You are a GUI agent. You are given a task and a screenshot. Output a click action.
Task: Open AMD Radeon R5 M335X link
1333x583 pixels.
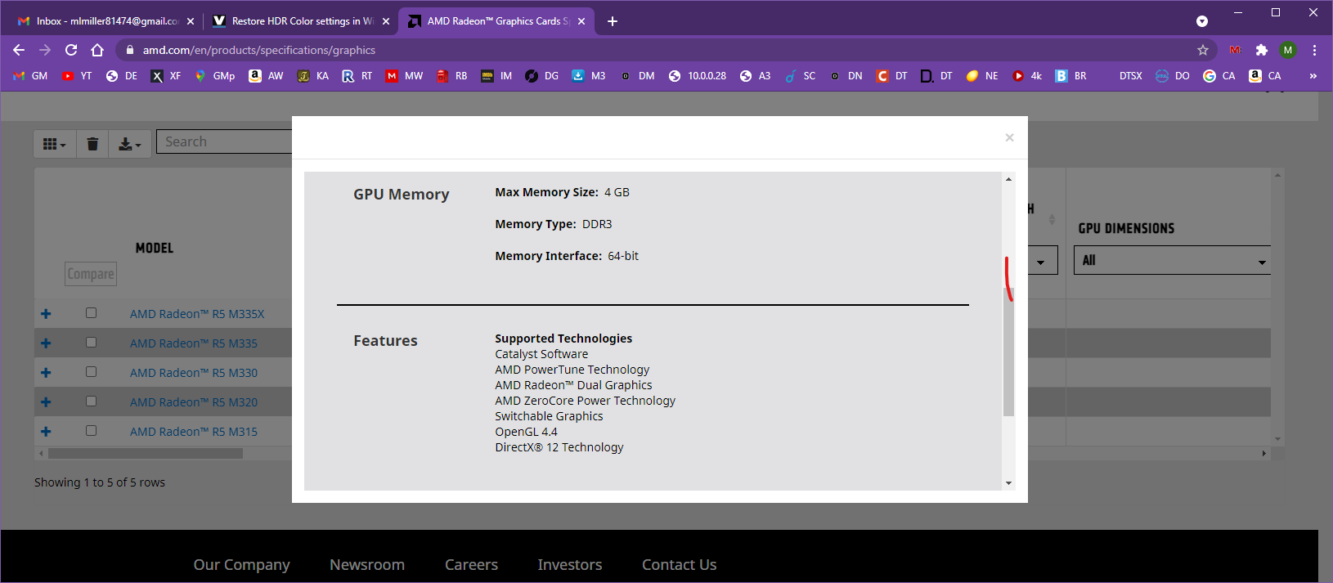pos(197,314)
